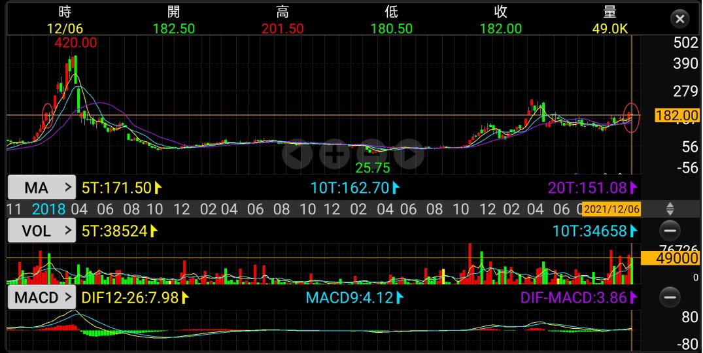The height and width of the screenshot is (353, 703).
Task: Tap the up/down resize arrows on timeline
Action: 669,209
